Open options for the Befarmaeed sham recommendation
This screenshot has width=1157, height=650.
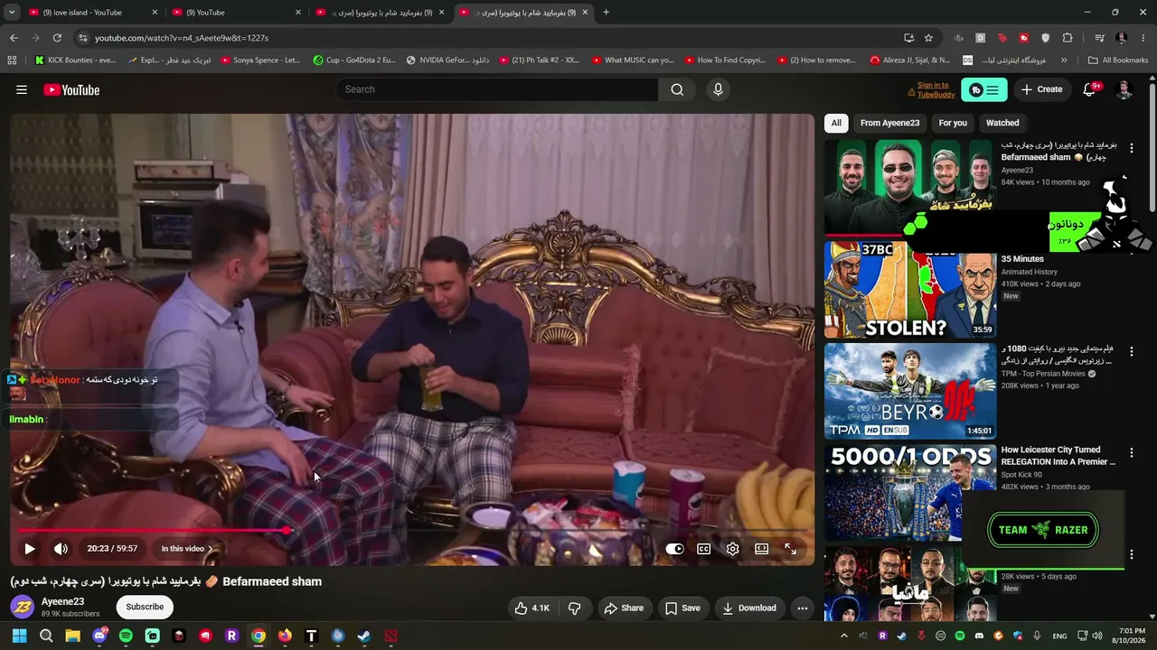[x=1131, y=148]
